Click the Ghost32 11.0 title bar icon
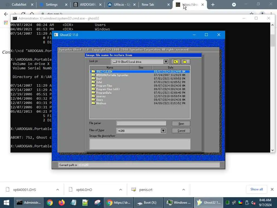Viewport: 277px width, 208px height. point(56,35)
